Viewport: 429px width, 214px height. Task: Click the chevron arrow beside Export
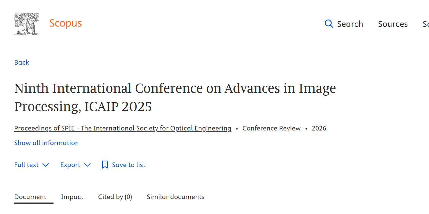(x=87, y=165)
